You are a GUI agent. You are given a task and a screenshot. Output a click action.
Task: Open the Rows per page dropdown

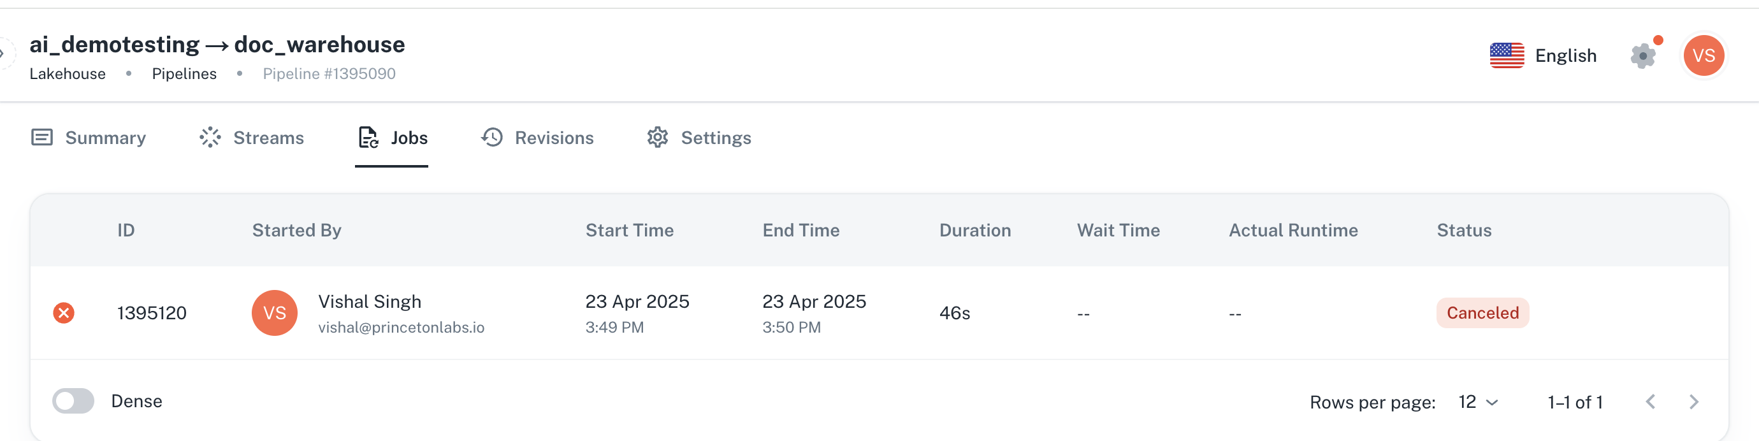coord(1478,402)
